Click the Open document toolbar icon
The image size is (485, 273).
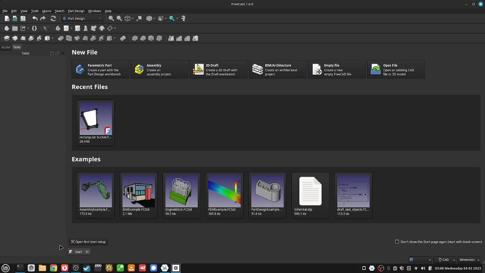(x=15, y=18)
